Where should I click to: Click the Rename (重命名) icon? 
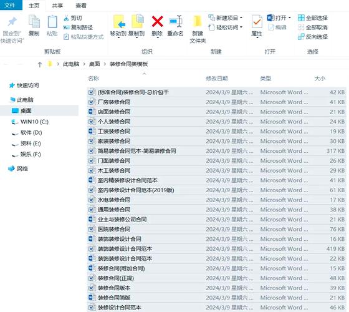click(176, 21)
